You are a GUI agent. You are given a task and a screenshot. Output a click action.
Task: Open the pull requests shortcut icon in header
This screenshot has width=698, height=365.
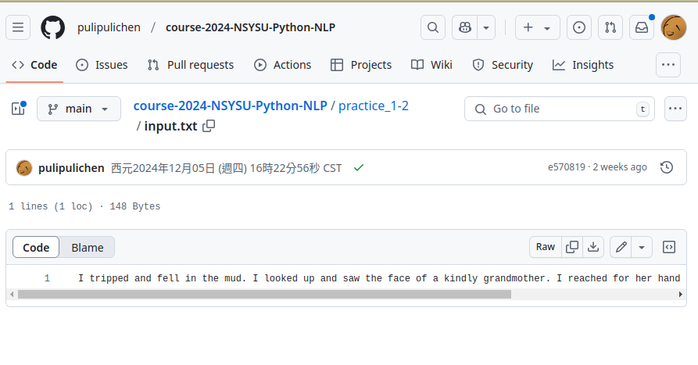click(610, 27)
